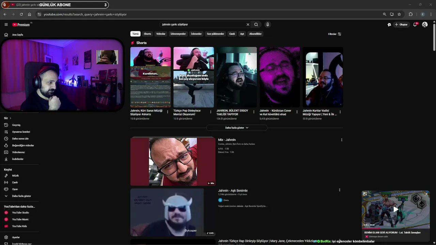Select the Tümü filter chip
The height and width of the screenshot is (245, 436).
136,34
